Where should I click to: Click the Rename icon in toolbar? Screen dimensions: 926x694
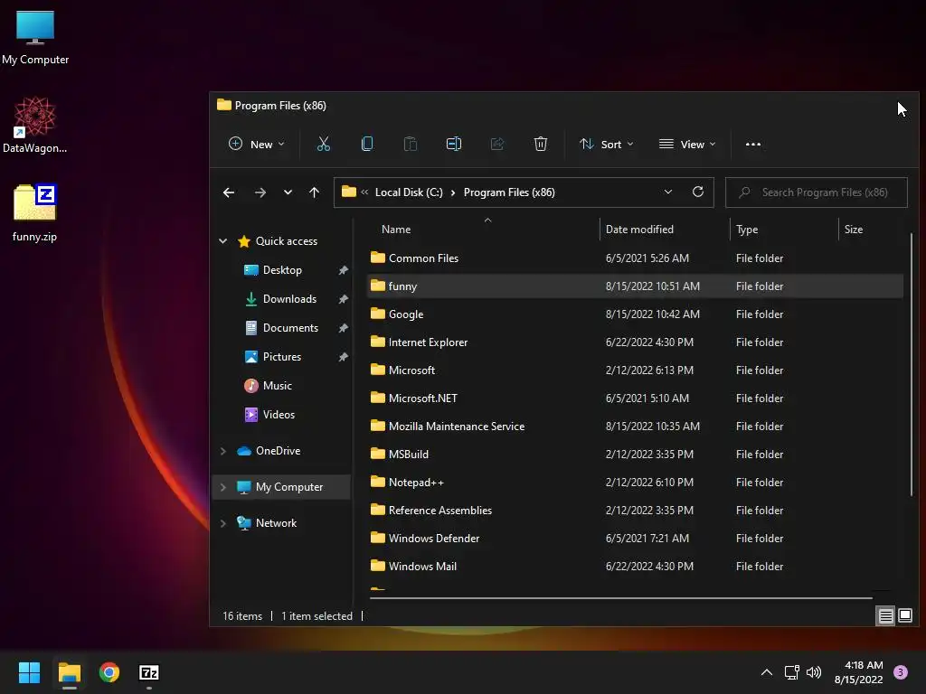[x=454, y=144]
